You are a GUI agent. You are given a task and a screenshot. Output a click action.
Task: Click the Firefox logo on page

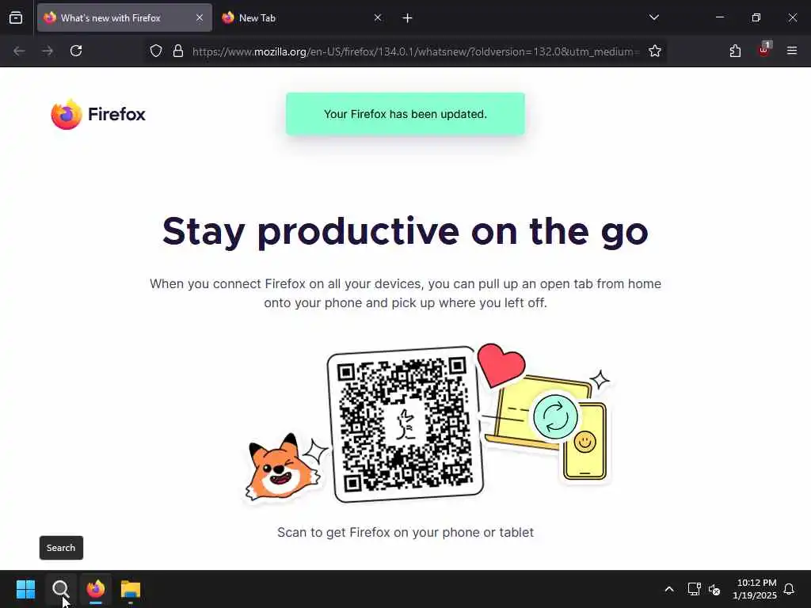point(98,114)
